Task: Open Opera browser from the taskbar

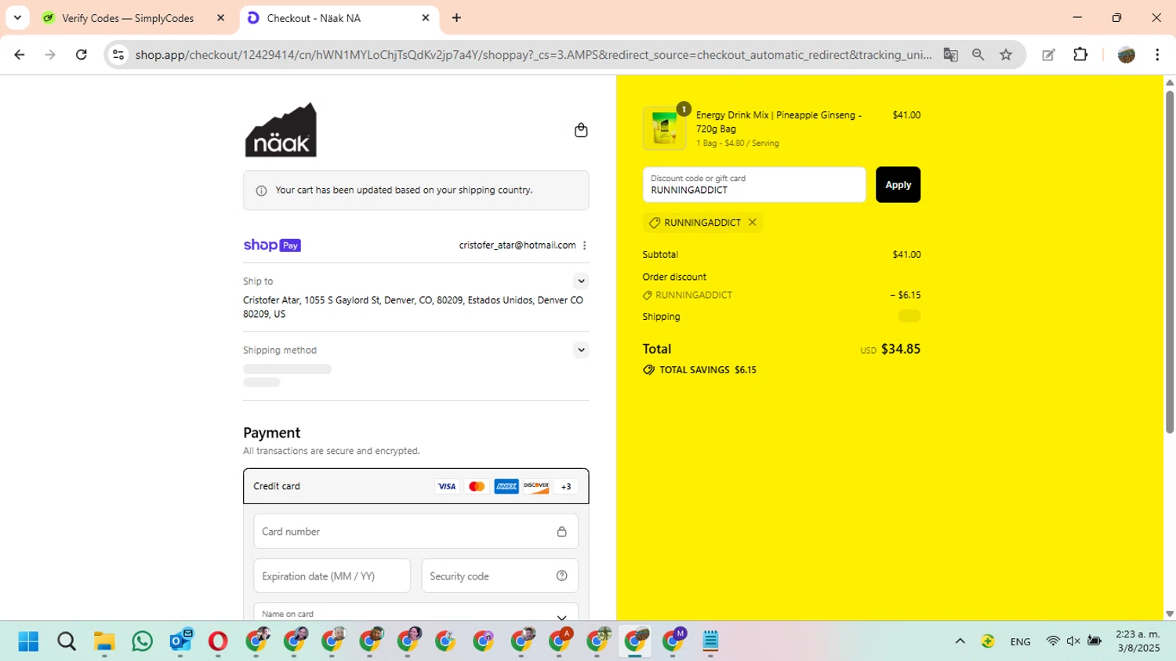Action: tap(218, 641)
